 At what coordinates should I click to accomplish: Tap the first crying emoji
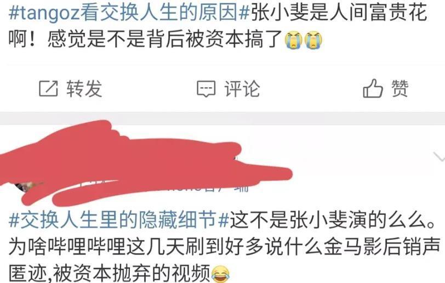293,40
